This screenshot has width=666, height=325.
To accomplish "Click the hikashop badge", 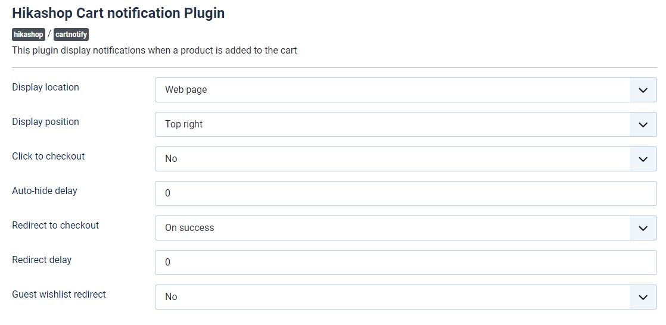I will click(x=28, y=35).
